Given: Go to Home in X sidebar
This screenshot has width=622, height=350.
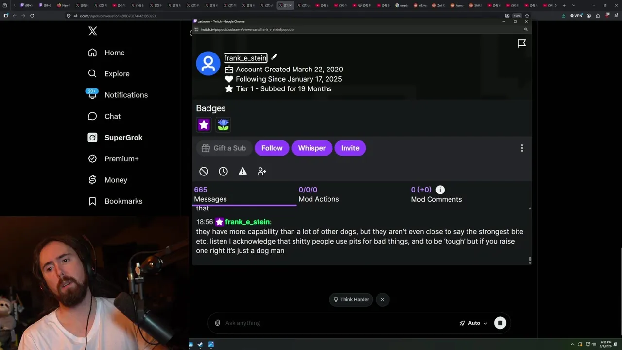Looking at the screenshot, I should (106, 52).
